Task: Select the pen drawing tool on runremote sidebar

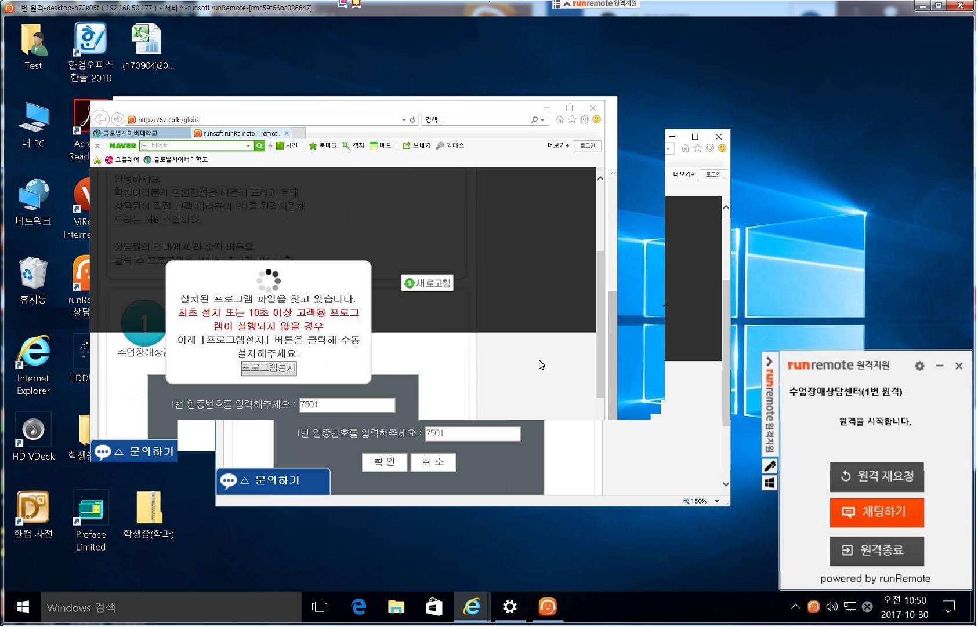Action: tap(770, 466)
